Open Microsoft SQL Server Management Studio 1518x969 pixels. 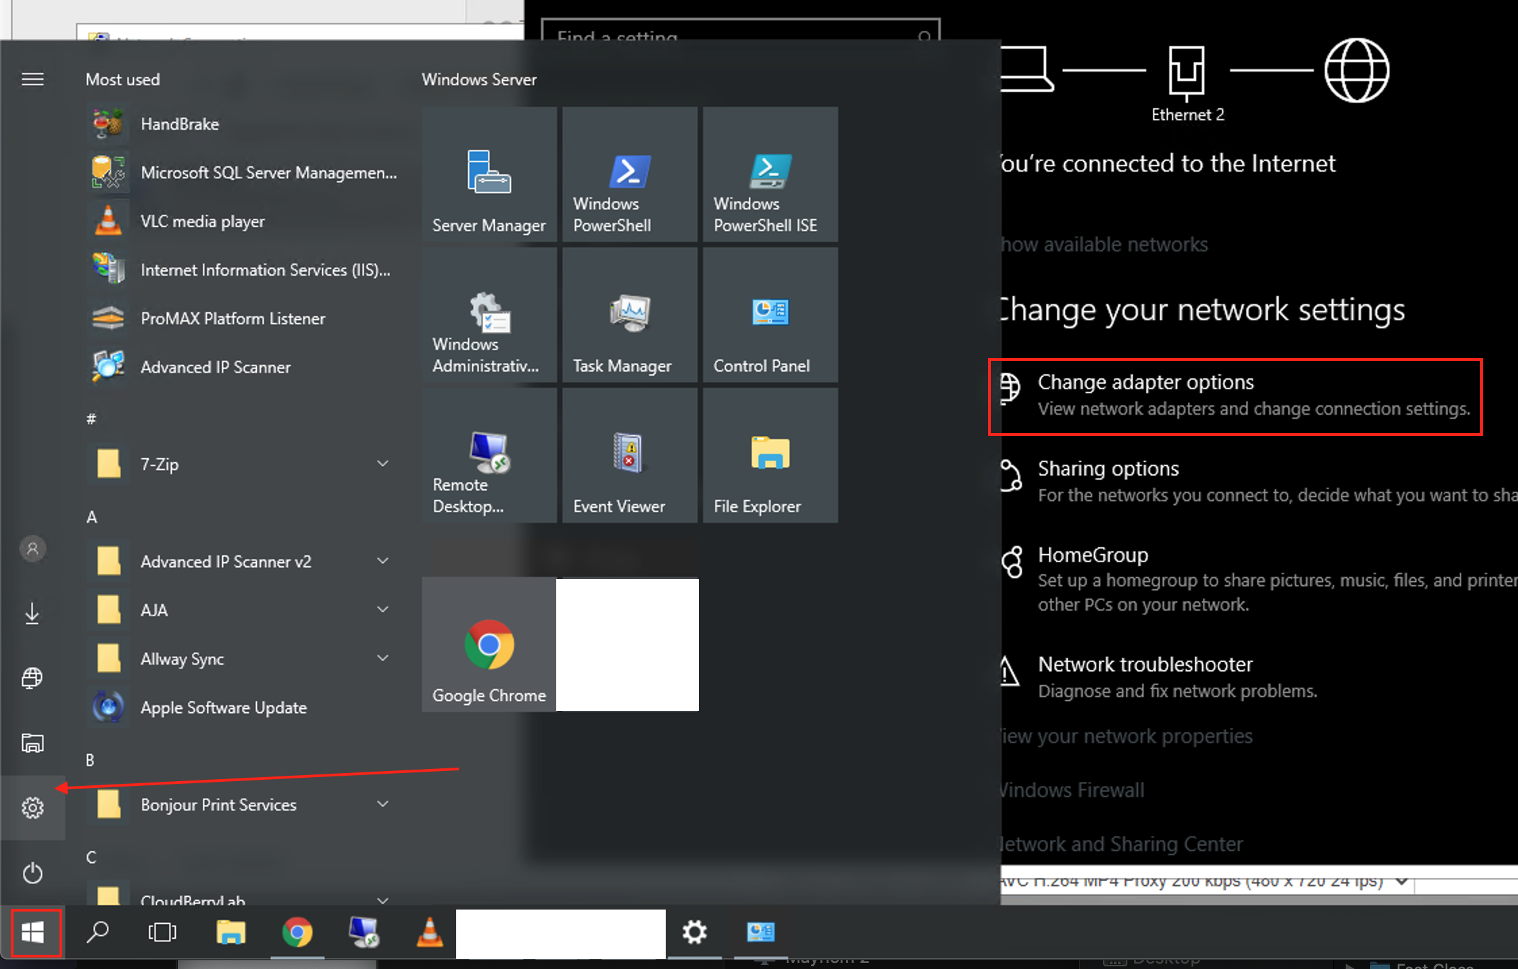[243, 173]
